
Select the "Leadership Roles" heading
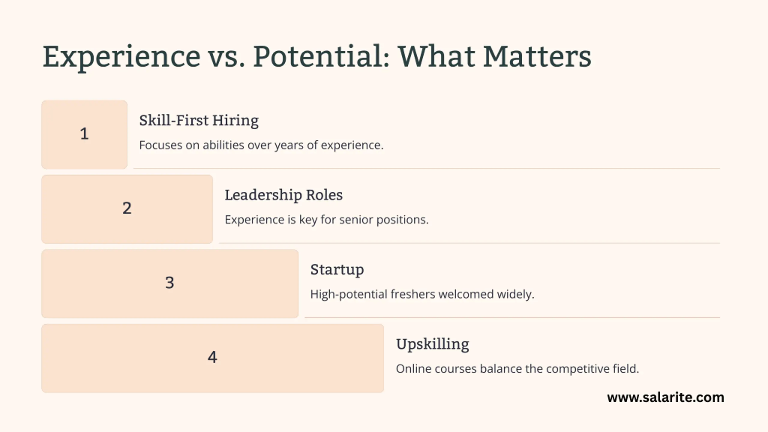point(283,195)
